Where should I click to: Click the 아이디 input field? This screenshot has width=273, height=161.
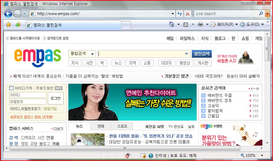28,95
